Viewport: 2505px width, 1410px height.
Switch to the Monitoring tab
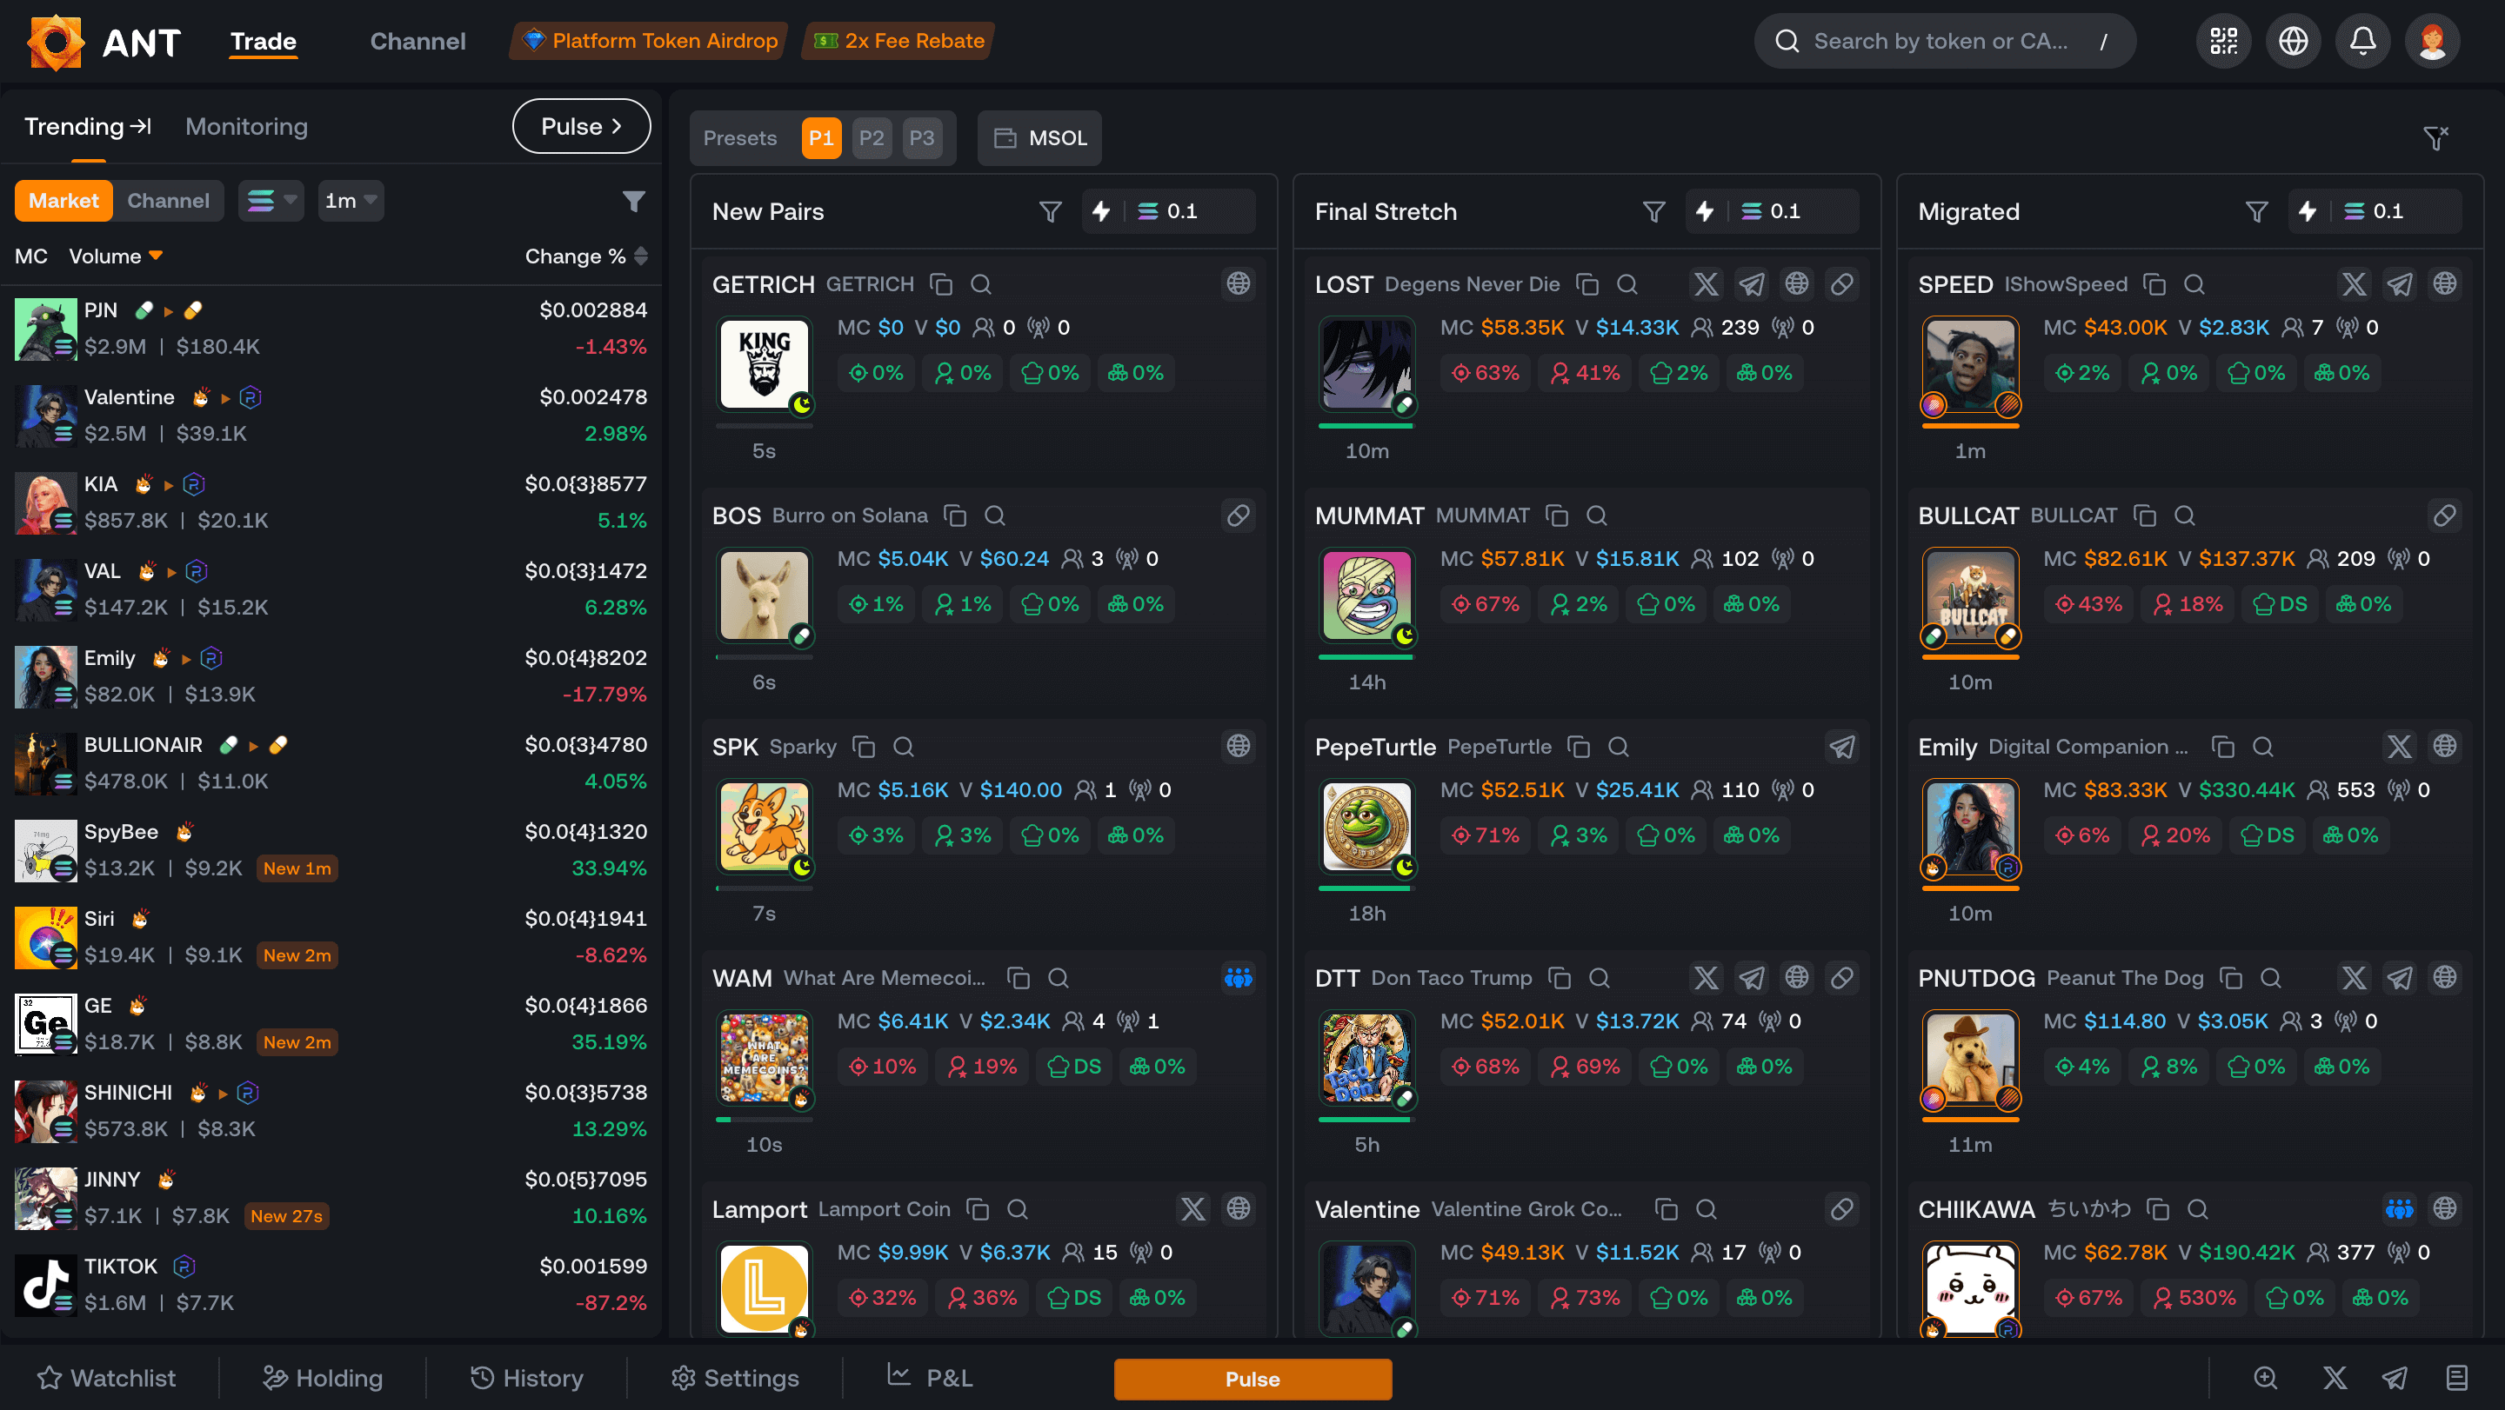(x=246, y=126)
